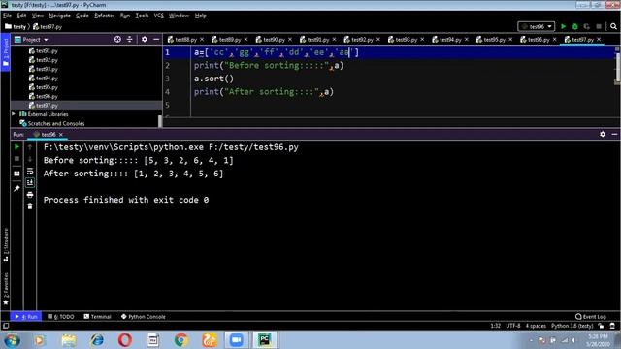Screen dimensions: 621x349
Task: Clear the Run console with the trash icon
Action: tap(30, 206)
